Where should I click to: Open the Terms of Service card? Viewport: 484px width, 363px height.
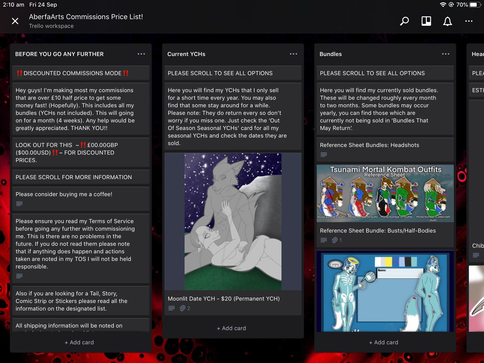(81, 248)
